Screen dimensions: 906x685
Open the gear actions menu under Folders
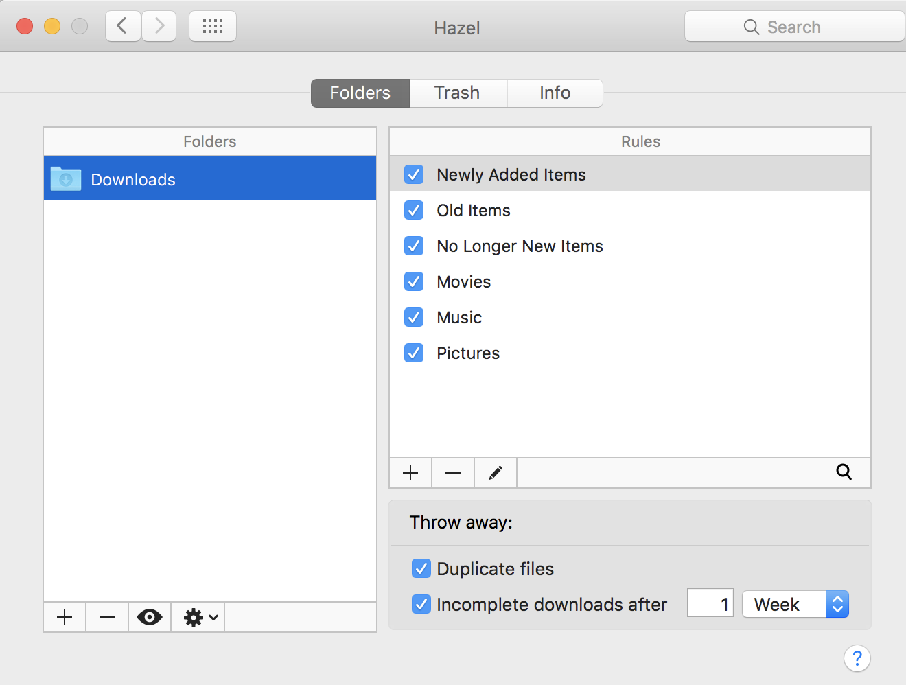tap(199, 617)
